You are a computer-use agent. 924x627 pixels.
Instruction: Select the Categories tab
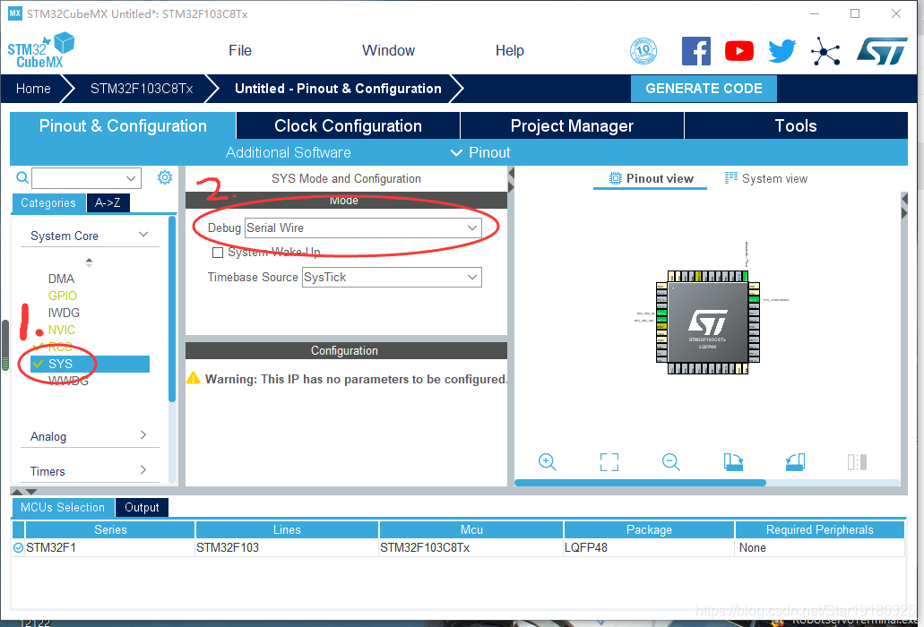[x=48, y=203]
